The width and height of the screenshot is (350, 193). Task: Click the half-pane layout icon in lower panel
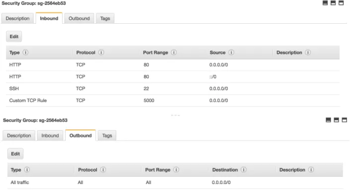coord(337,120)
